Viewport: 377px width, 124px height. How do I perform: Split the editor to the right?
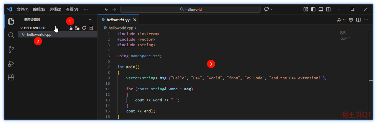pos(358,20)
